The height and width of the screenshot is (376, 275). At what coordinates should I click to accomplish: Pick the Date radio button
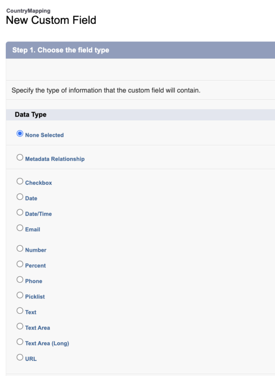click(19, 197)
